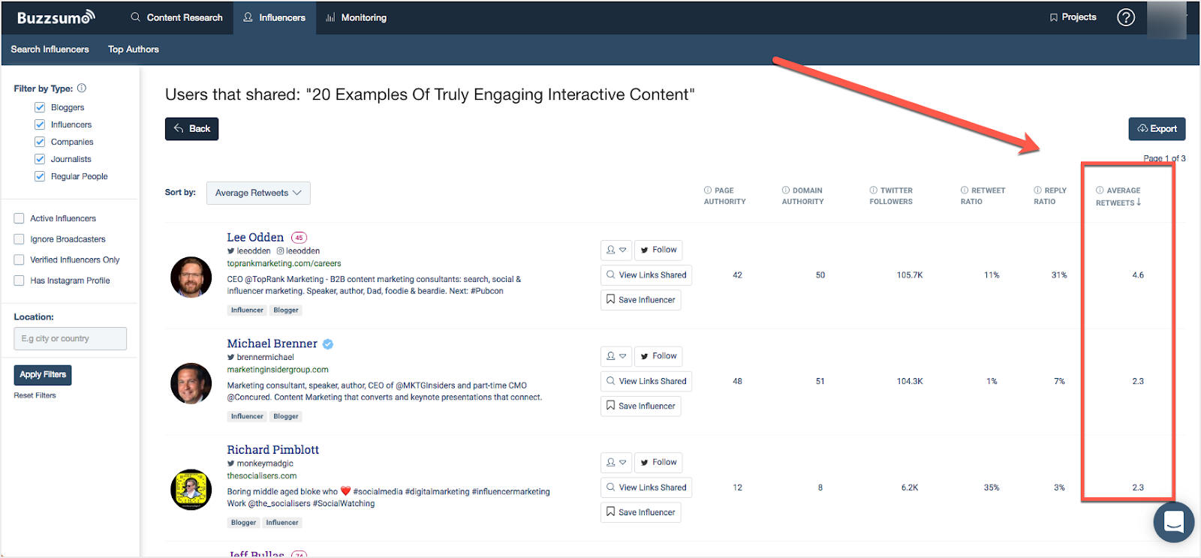Follow Lee Odden on Twitter

(658, 250)
